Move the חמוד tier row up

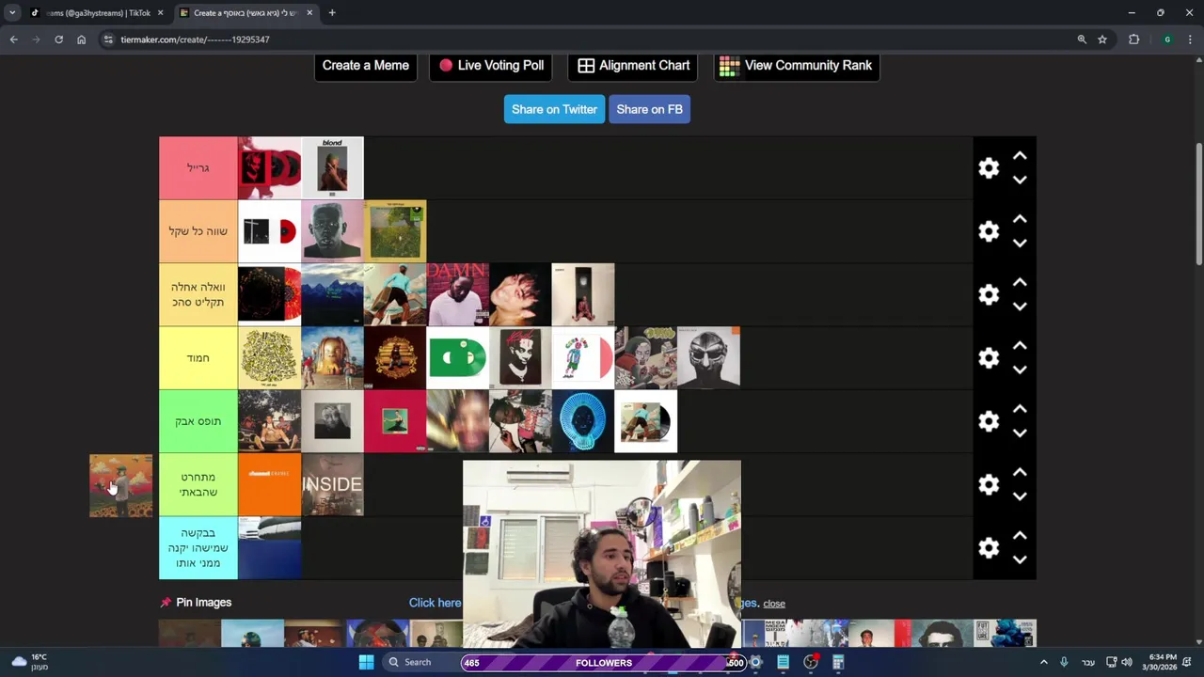(1020, 346)
